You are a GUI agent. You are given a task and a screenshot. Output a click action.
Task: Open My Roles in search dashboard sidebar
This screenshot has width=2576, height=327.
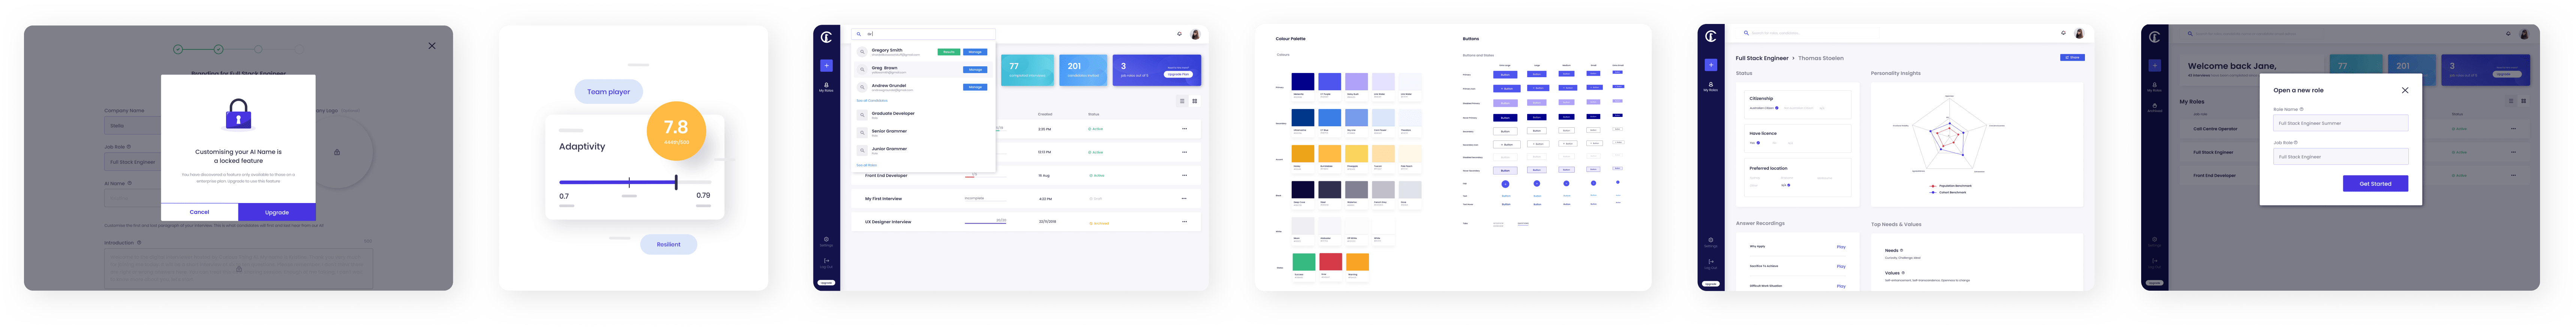tap(826, 87)
